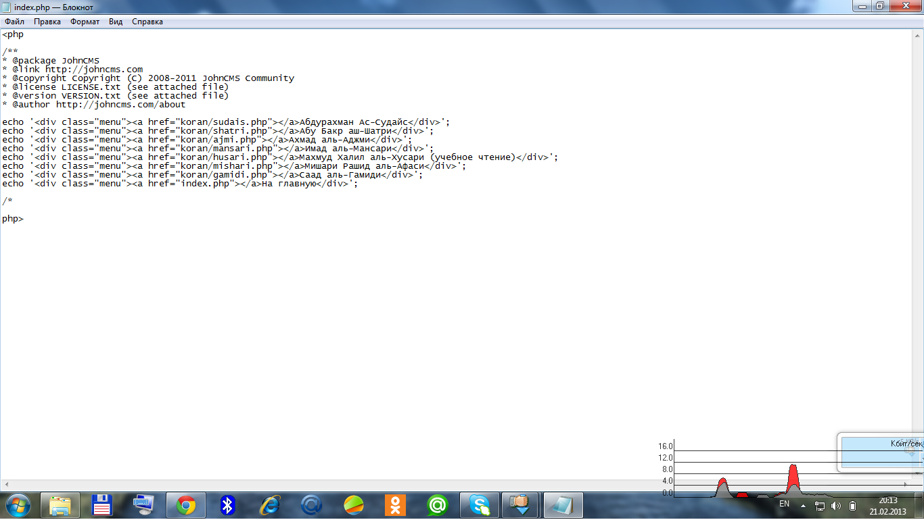Show hidden tray icons arrow

[x=804, y=506]
